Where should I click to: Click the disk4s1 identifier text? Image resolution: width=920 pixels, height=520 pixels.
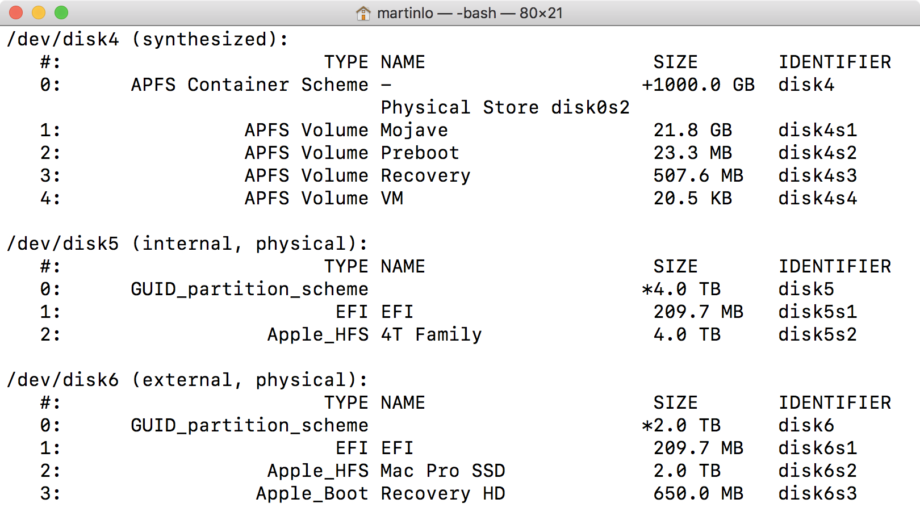pos(817,130)
